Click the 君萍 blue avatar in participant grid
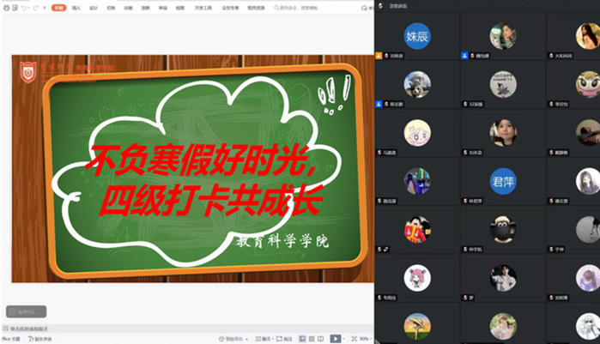This screenshot has height=344, width=600. click(x=502, y=181)
